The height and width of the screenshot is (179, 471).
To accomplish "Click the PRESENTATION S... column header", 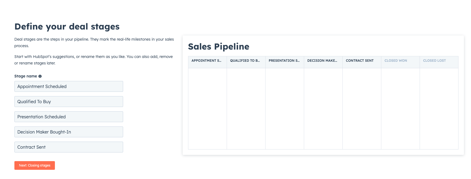I will (284, 61).
